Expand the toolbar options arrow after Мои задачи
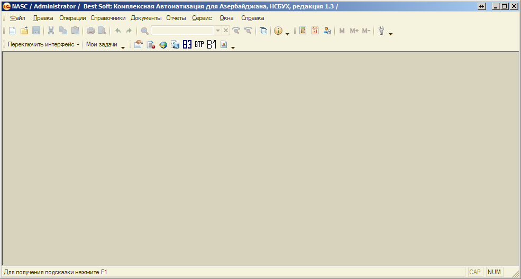This screenshot has width=521, height=279. (x=123, y=47)
